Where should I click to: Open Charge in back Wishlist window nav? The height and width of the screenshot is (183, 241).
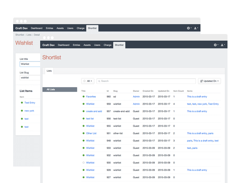(81, 28)
